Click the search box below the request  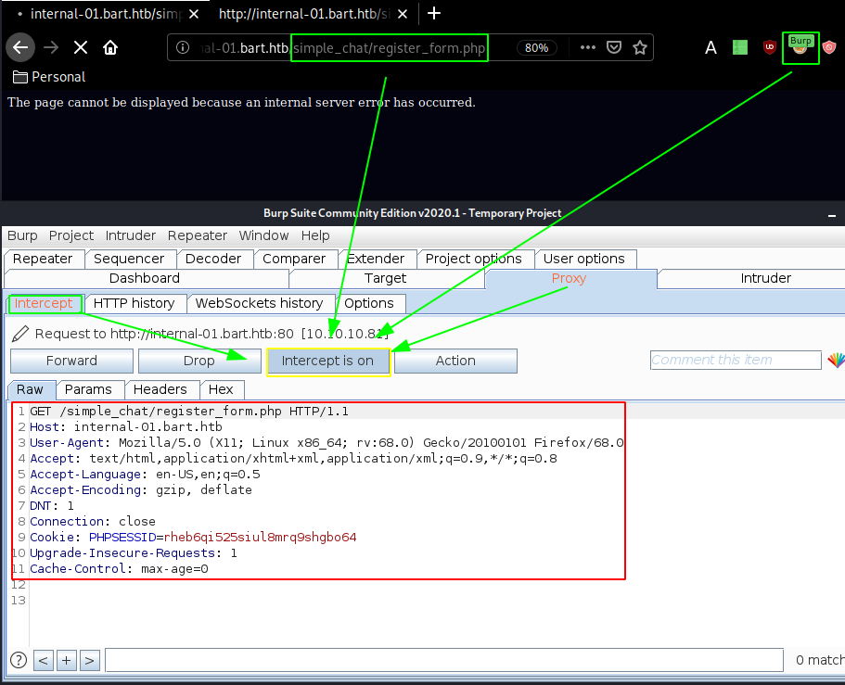tap(444, 660)
